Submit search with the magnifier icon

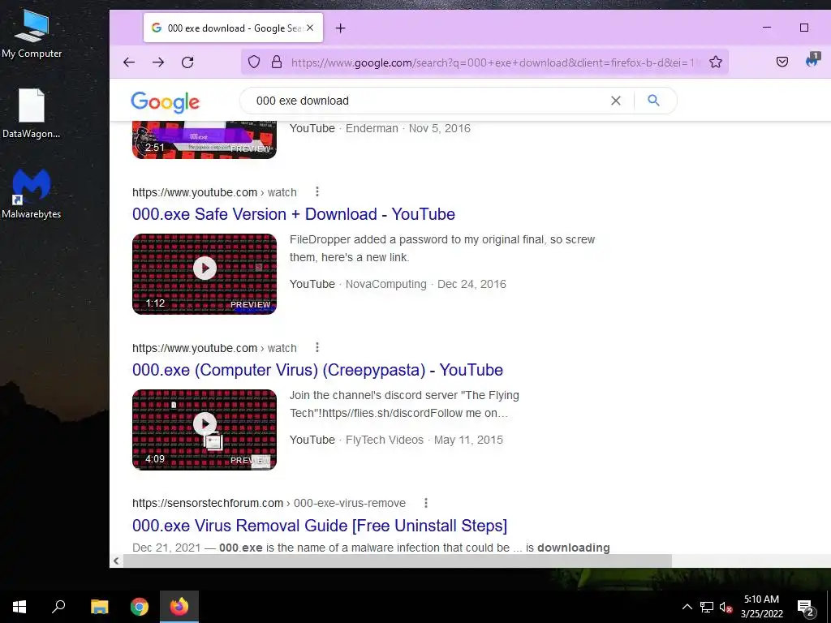(653, 100)
